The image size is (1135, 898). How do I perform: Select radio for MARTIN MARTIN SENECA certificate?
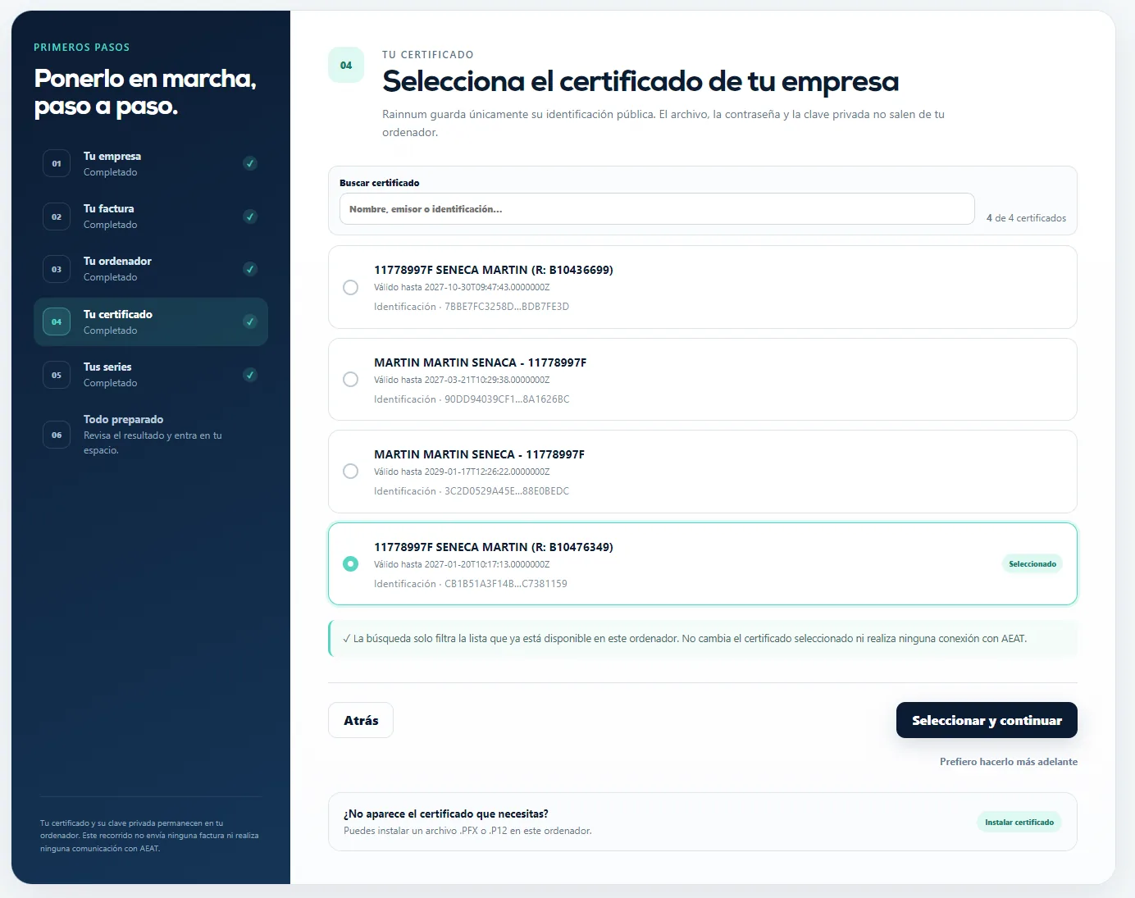(350, 472)
